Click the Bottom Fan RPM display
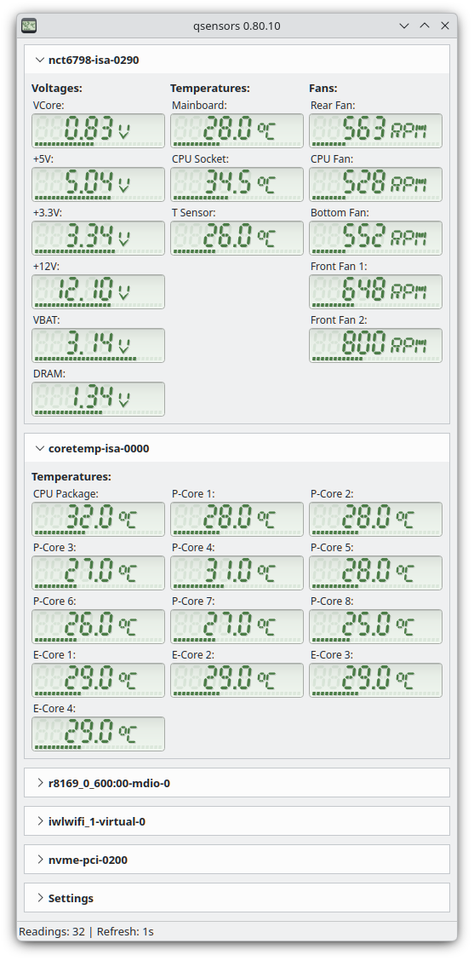This screenshot has width=474, height=961. pos(375,238)
